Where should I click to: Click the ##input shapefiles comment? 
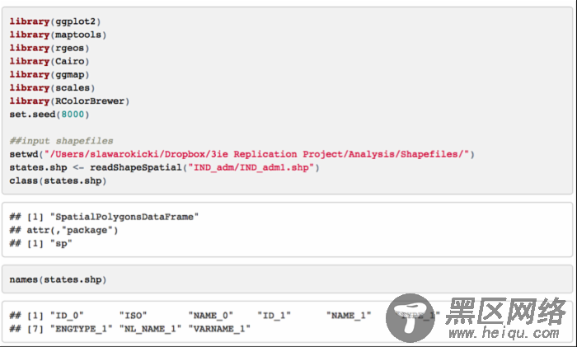(x=61, y=141)
